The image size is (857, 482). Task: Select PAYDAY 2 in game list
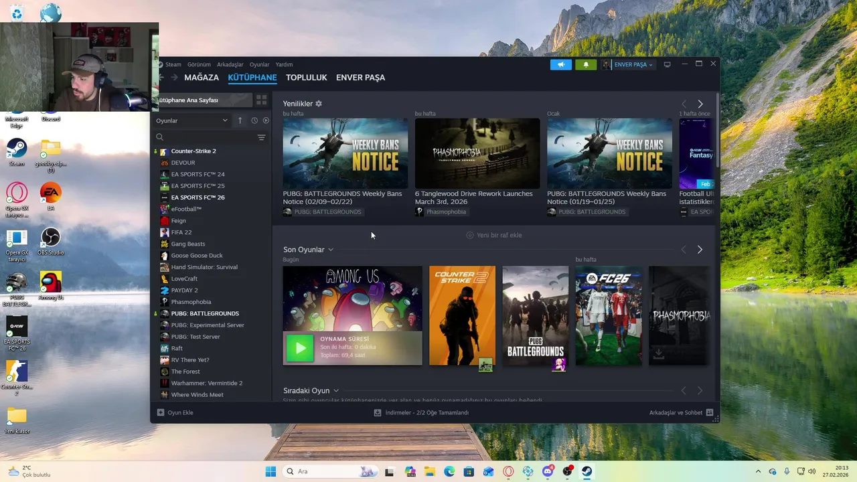pos(184,291)
